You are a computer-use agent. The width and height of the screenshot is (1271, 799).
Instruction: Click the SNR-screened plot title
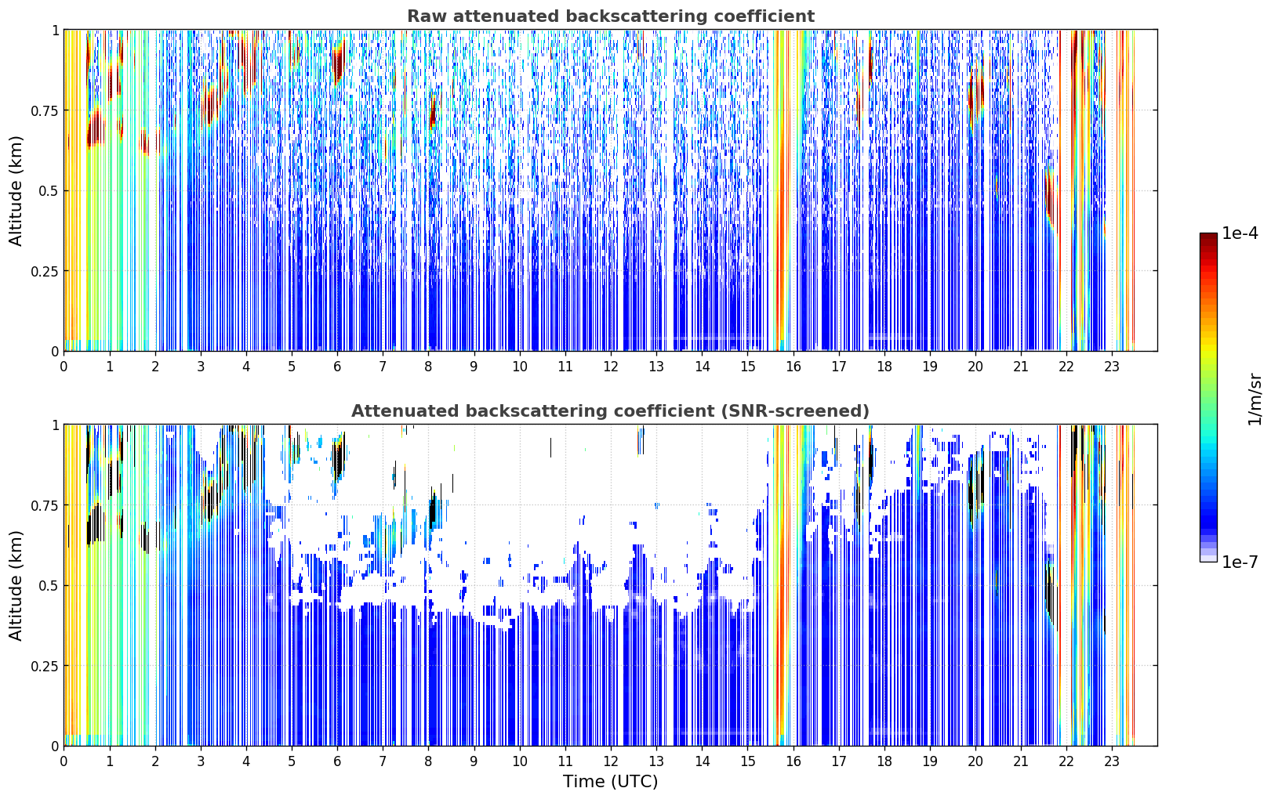click(610, 411)
